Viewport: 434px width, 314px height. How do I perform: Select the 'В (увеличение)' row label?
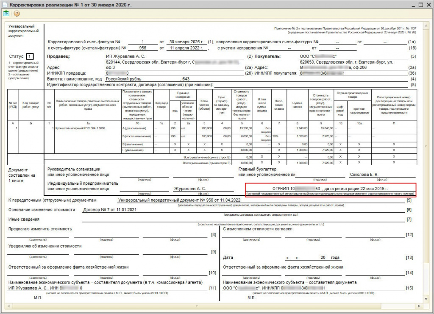pos(133,144)
